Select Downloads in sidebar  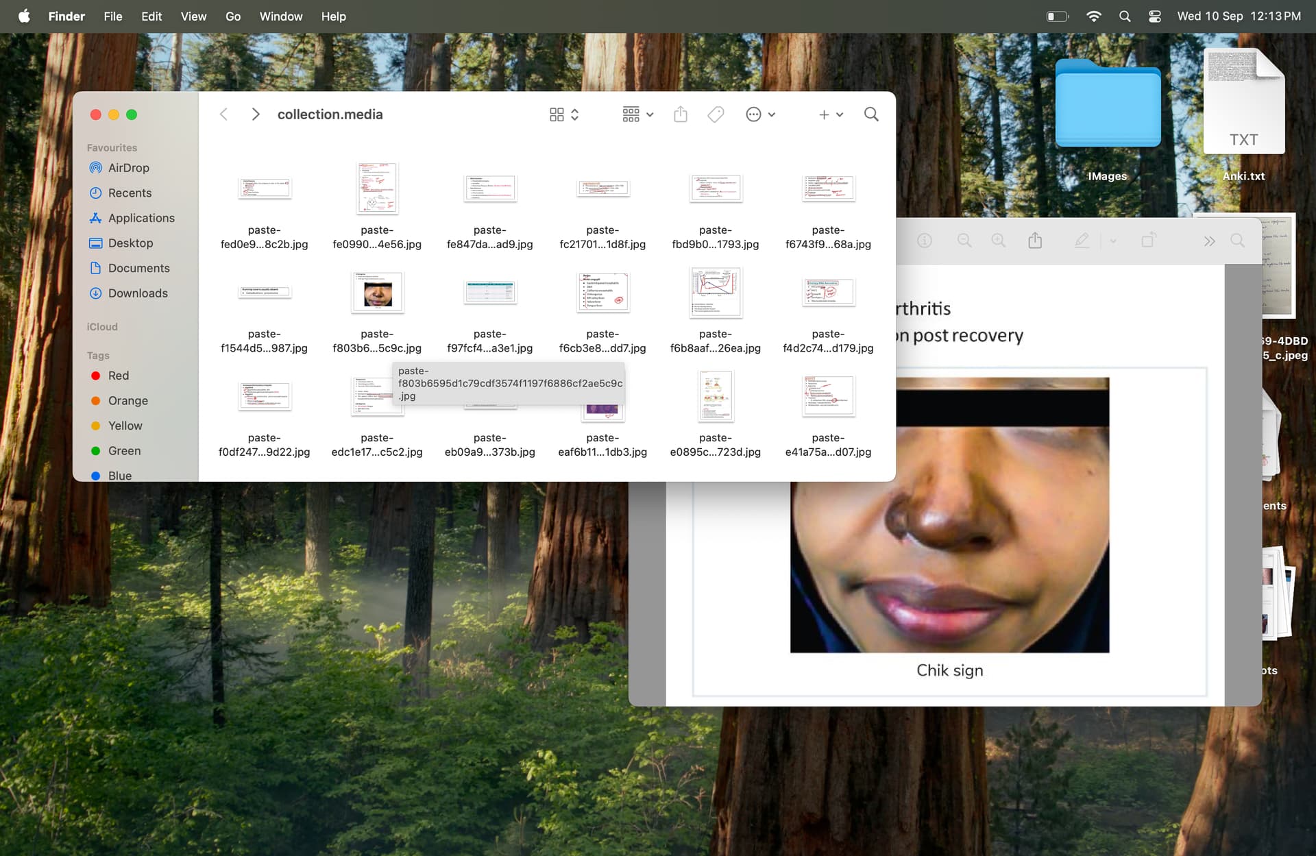click(x=137, y=293)
